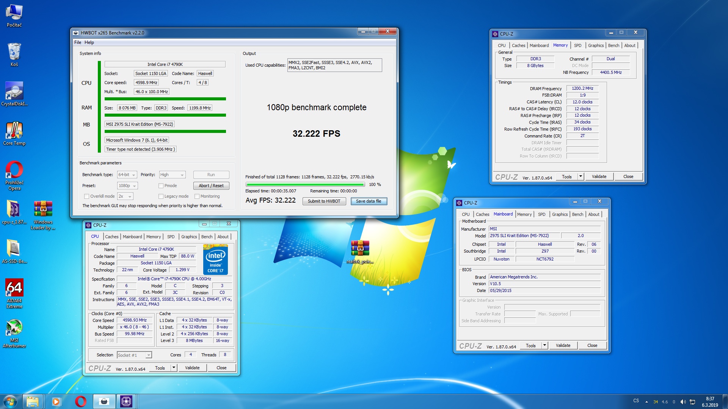Open the network tray icon
The image size is (728, 409).
692,402
